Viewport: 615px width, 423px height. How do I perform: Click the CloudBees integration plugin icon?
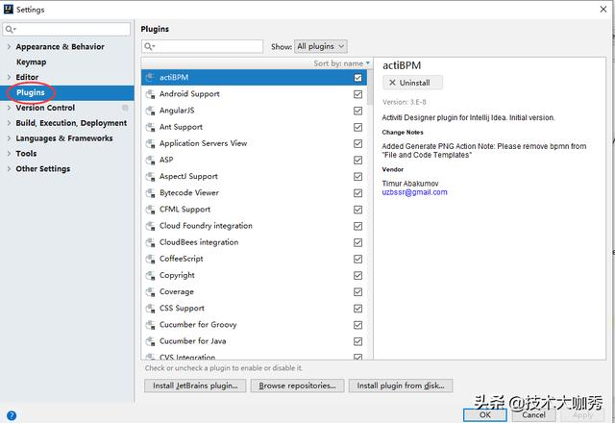tap(150, 242)
